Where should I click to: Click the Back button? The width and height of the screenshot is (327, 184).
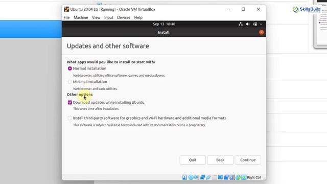(x=220, y=160)
